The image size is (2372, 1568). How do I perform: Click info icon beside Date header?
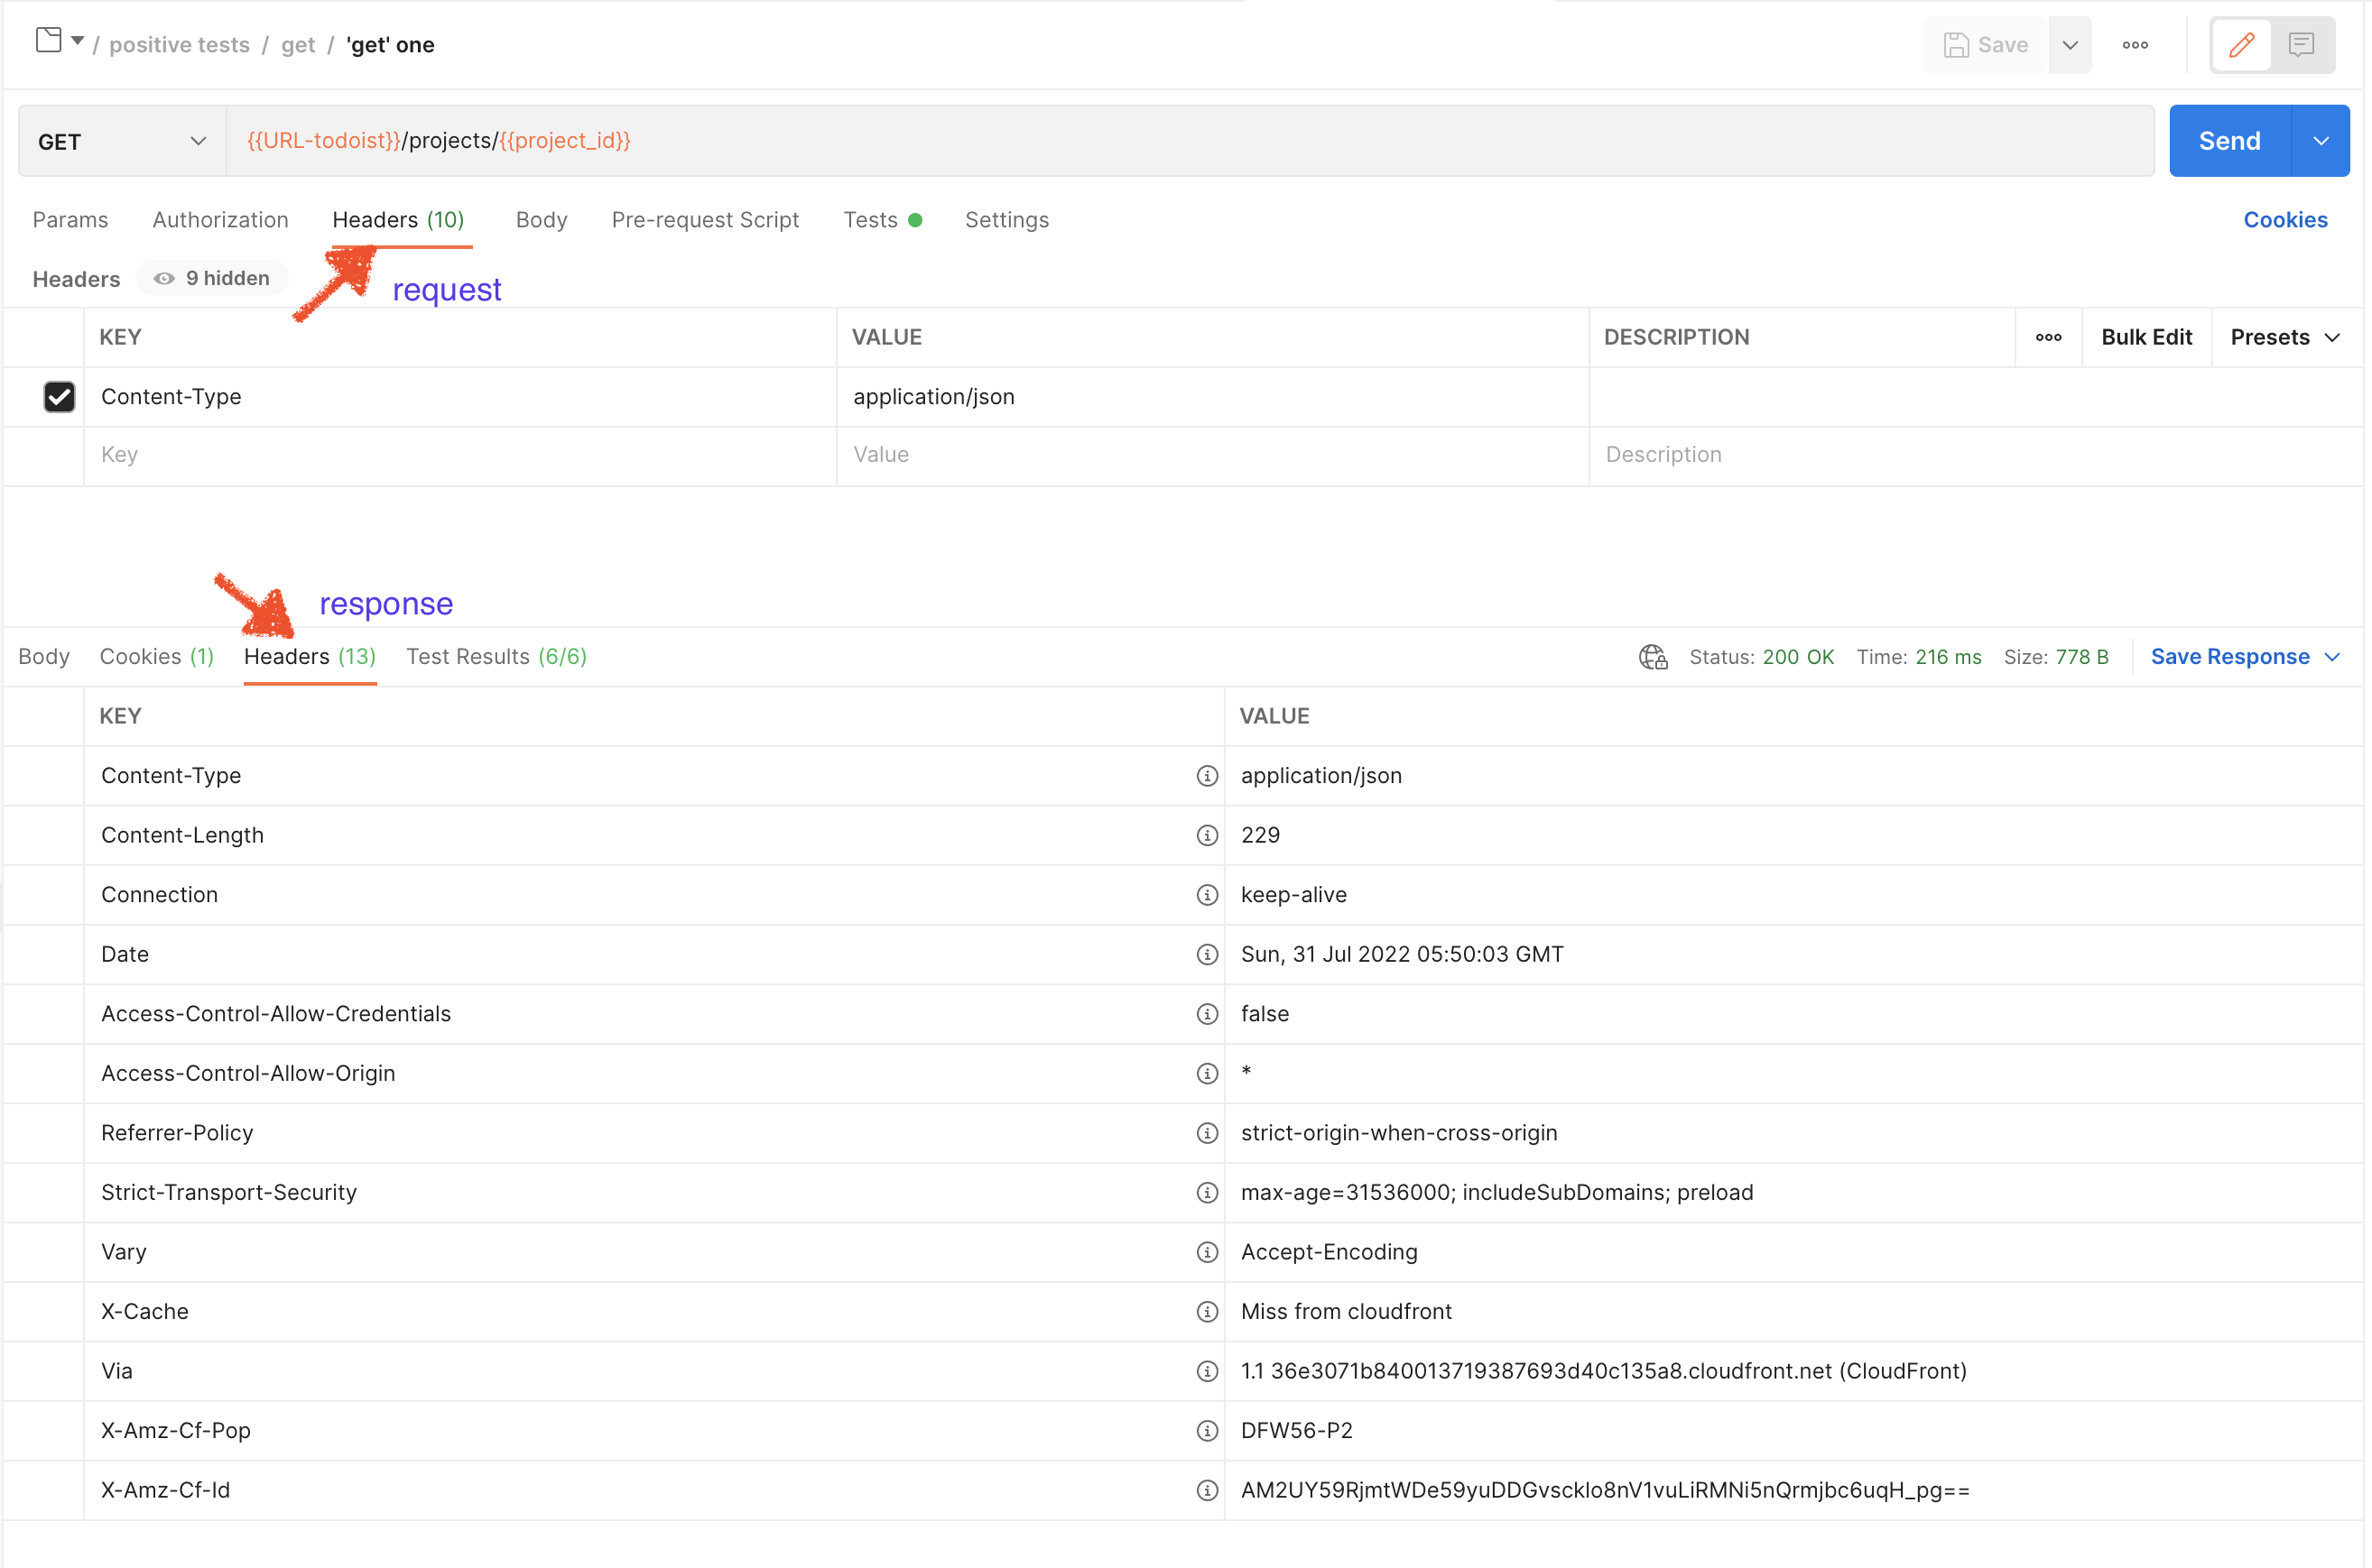[x=1207, y=954]
